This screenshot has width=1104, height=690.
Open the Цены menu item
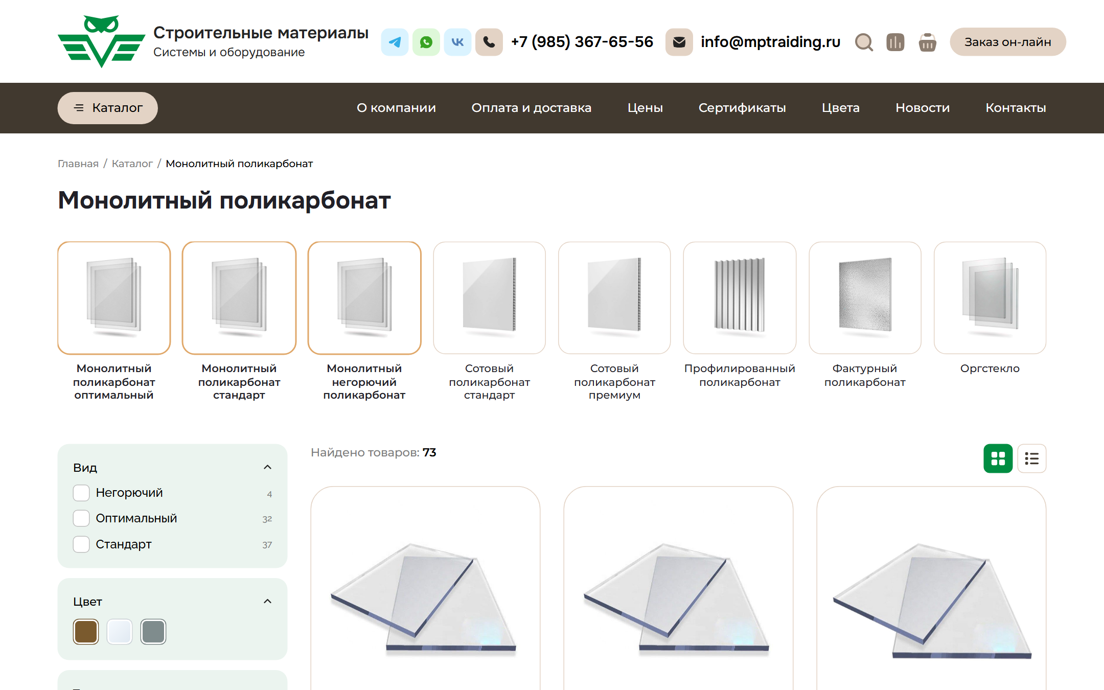pos(645,108)
